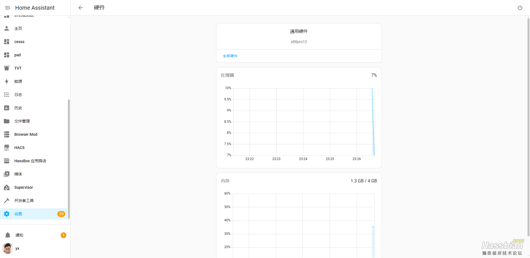
Task: Click the 通知 bell icon
Action: [x=8, y=235]
